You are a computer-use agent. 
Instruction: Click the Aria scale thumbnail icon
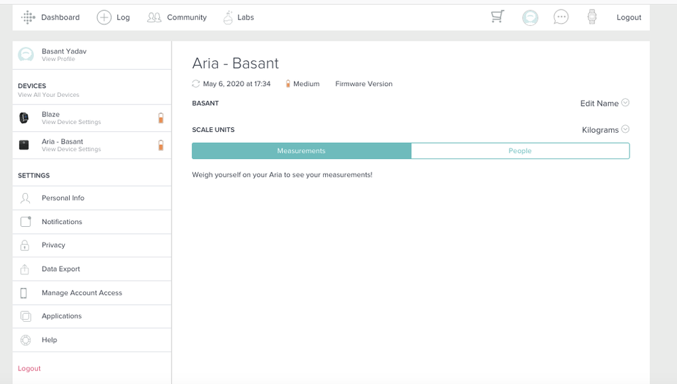(x=24, y=145)
